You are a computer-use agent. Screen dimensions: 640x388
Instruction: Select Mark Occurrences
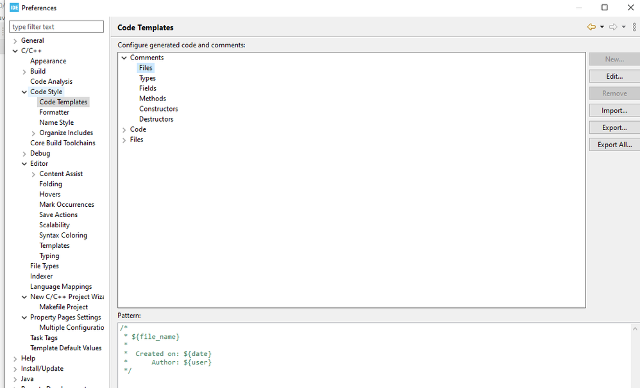click(x=67, y=204)
